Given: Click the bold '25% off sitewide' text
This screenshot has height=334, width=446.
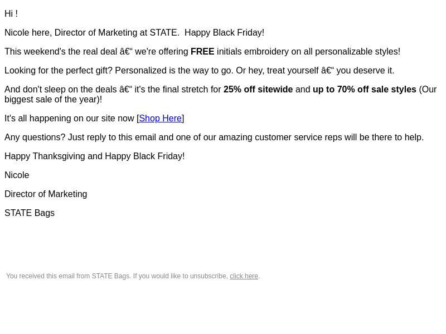Looking at the screenshot, I should click(258, 89).
